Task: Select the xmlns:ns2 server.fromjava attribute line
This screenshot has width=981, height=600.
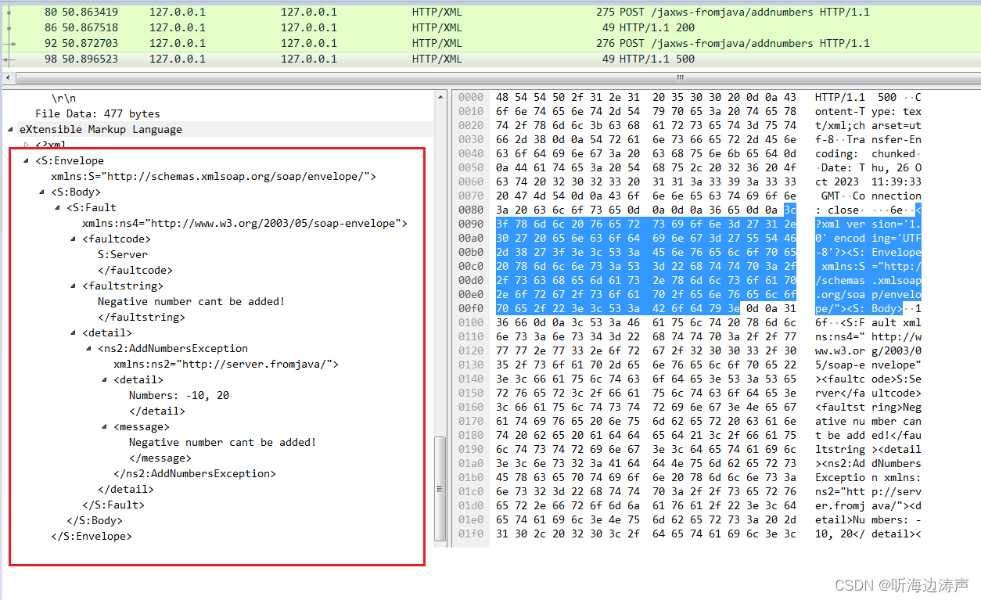Action: pos(226,364)
